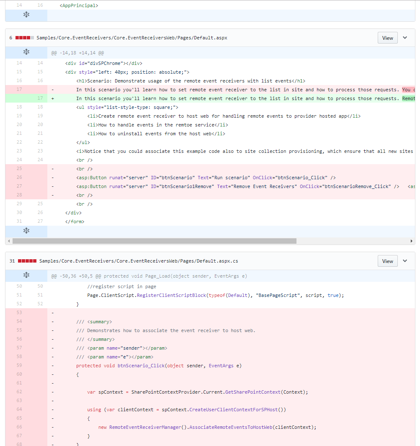Click the 'Create remote event receiver' li line

click(224, 116)
